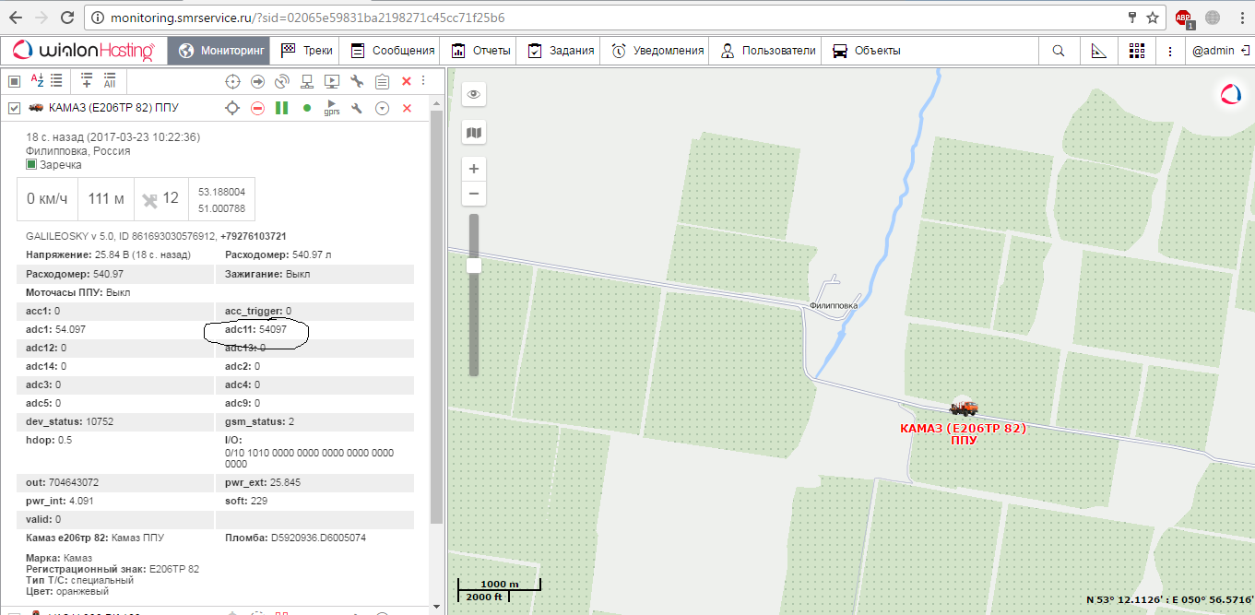Click the map zoom slider handle
1255x615 pixels.
[474, 266]
